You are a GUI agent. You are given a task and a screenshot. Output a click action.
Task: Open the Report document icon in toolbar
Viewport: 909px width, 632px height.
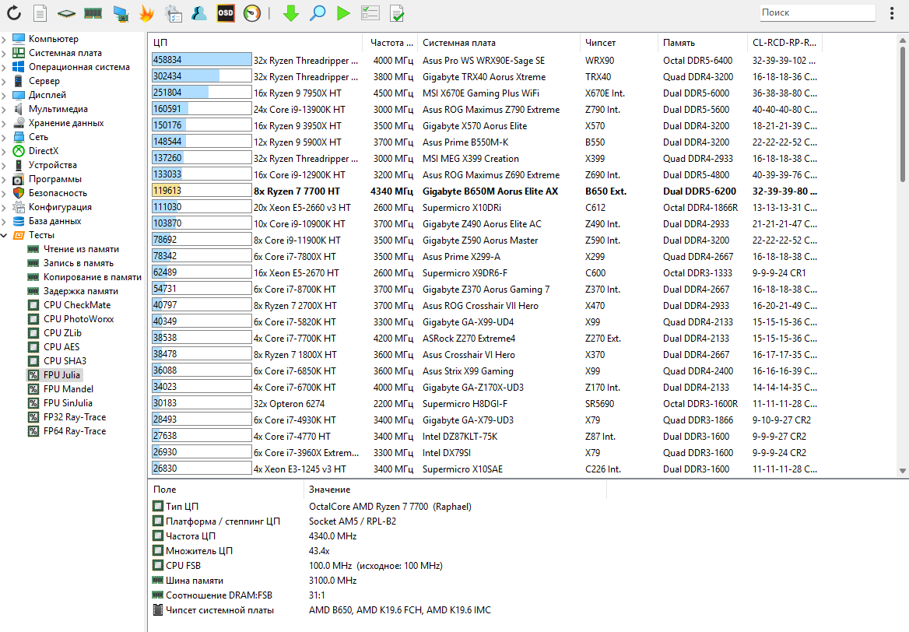tap(40, 12)
